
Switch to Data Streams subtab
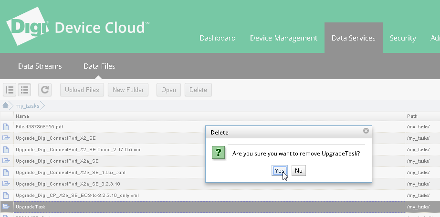40,66
